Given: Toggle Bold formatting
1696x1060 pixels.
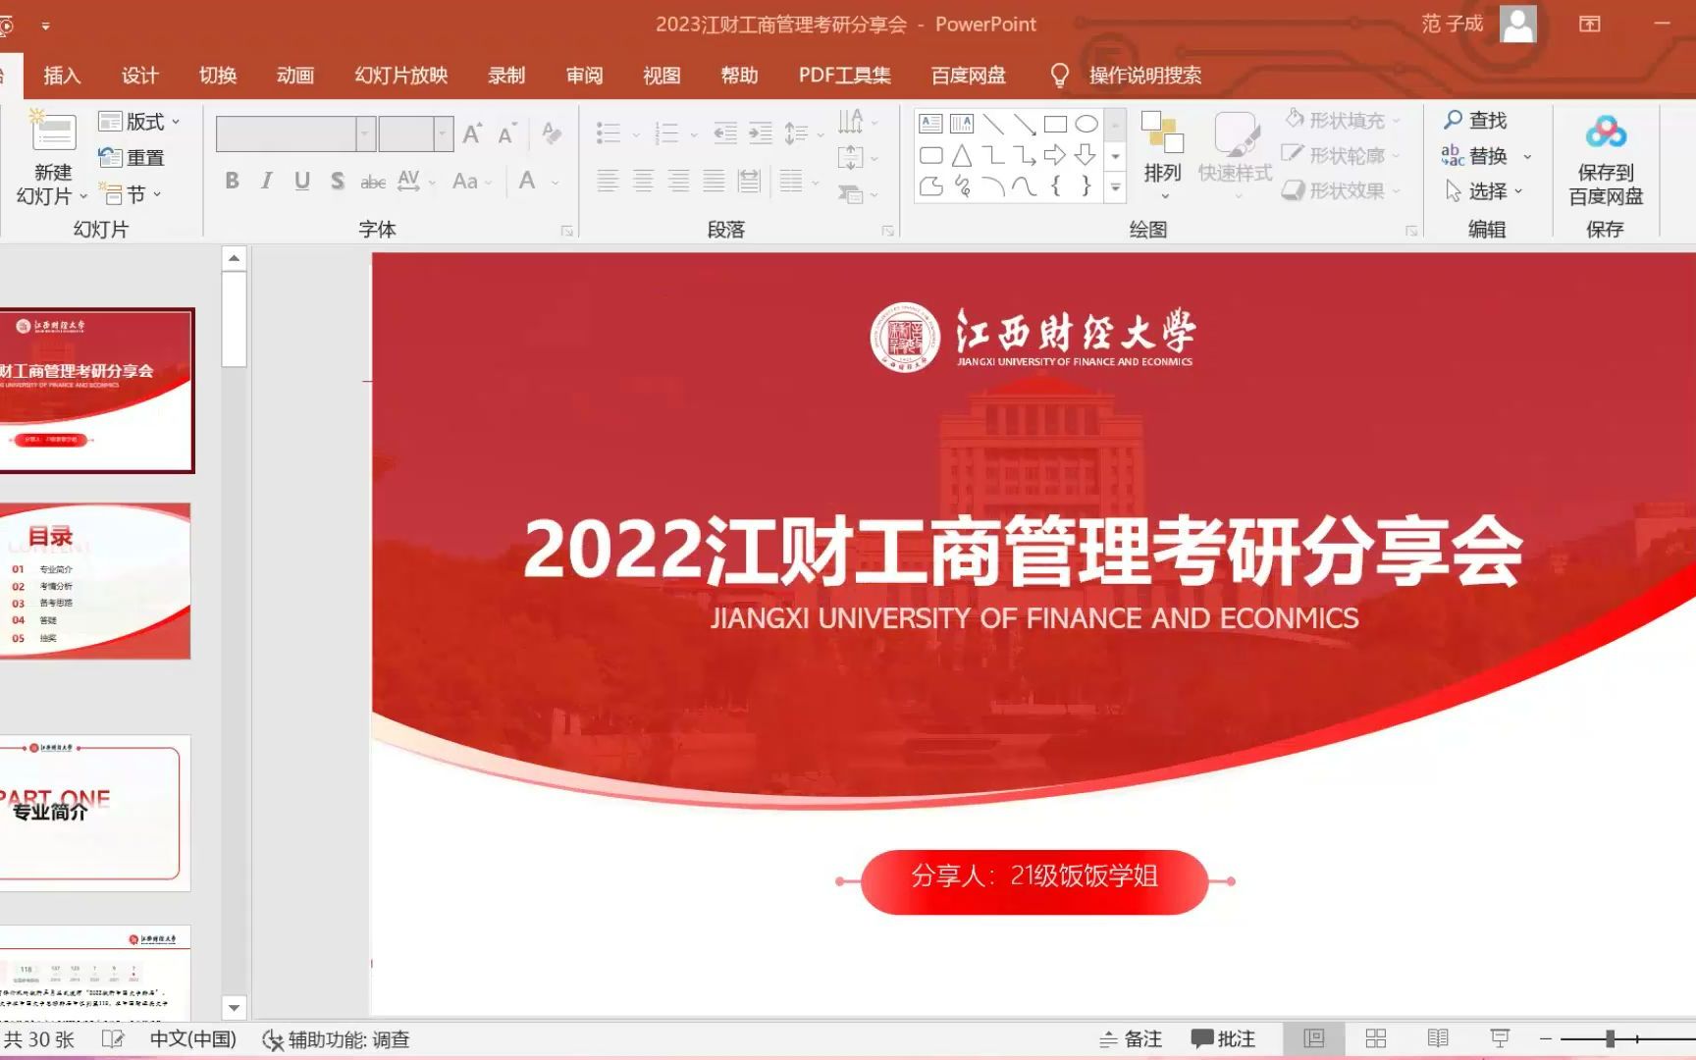Looking at the screenshot, I should point(232,181).
